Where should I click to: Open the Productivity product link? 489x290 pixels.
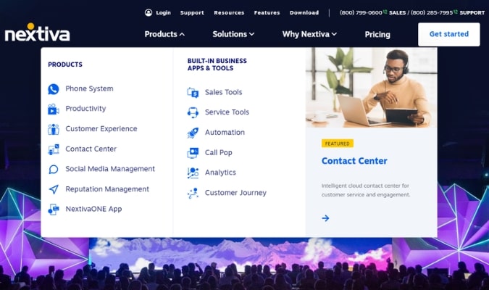click(x=85, y=109)
